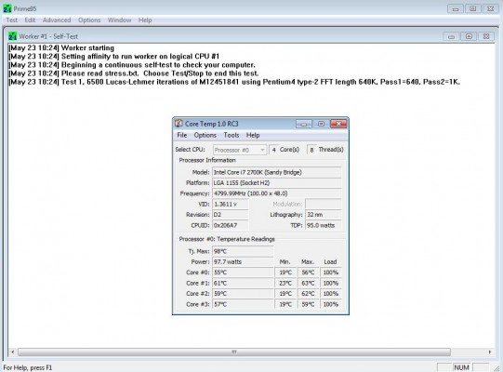Click the CPUID value 0x206A7
The width and height of the screenshot is (503, 372).
(x=231, y=225)
